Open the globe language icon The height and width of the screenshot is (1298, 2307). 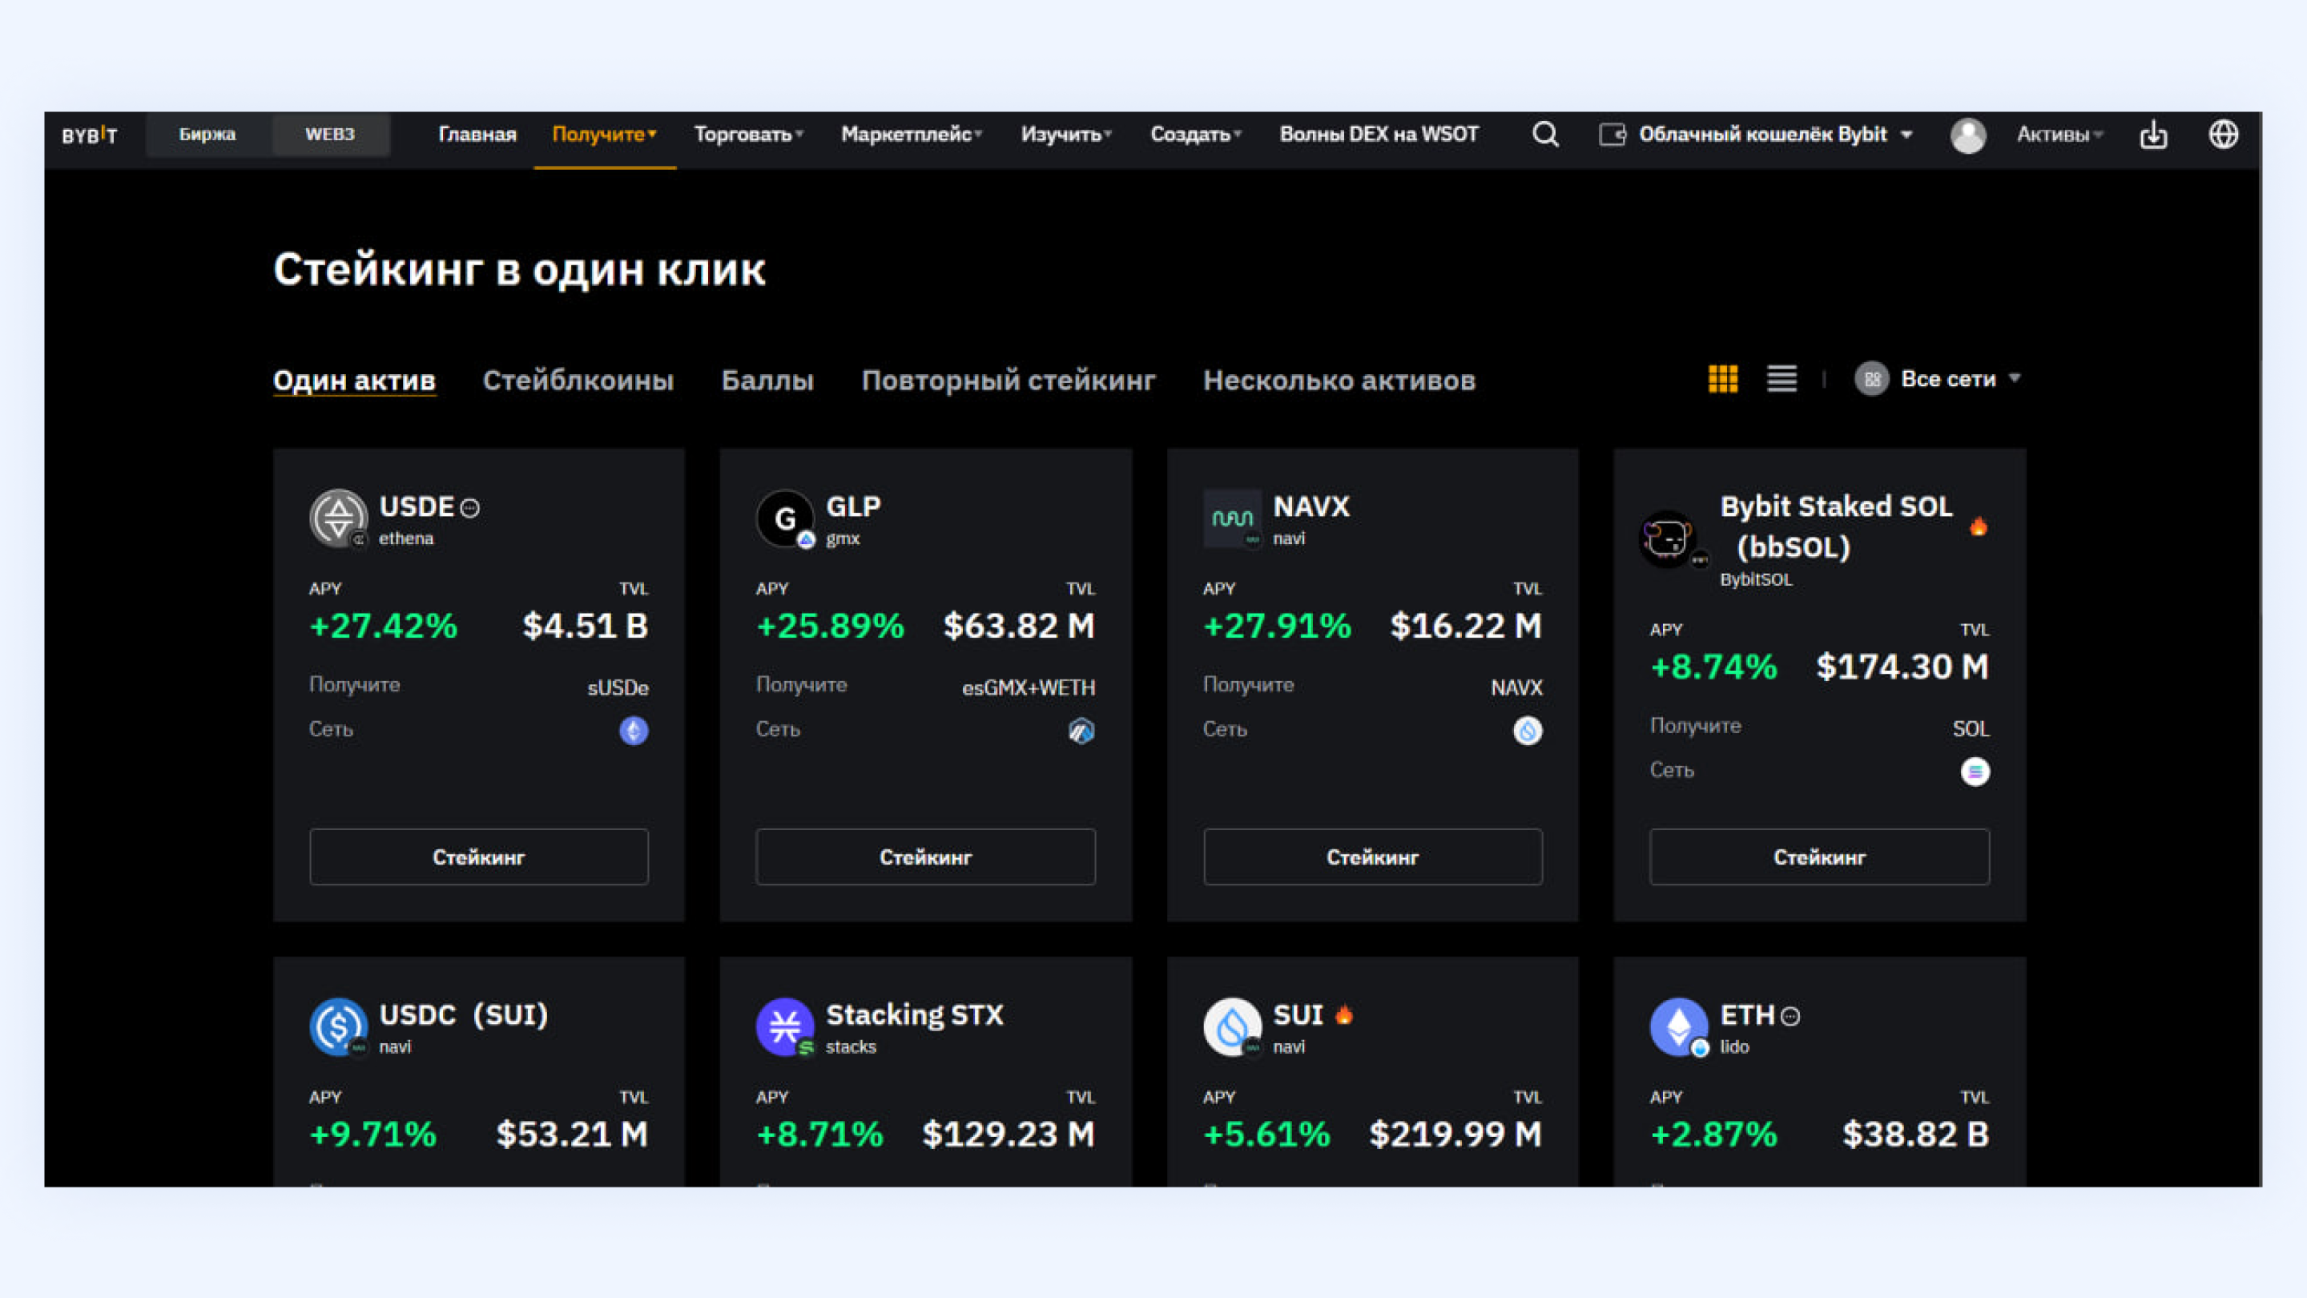coord(2223,135)
